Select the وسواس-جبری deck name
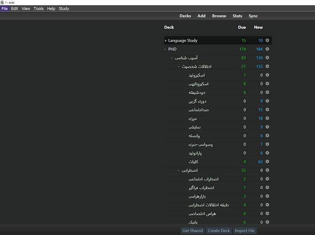Screen dimensions: 315x235 pos(200,144)
